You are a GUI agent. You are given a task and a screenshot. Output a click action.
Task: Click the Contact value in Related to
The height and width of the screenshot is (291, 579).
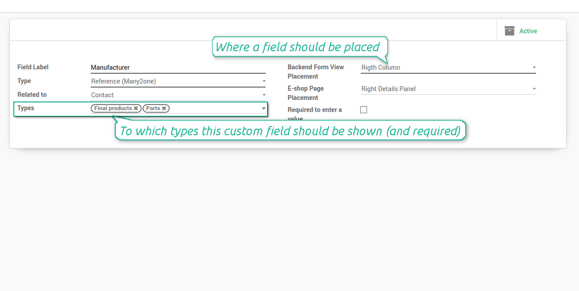[x=102, y=95]
